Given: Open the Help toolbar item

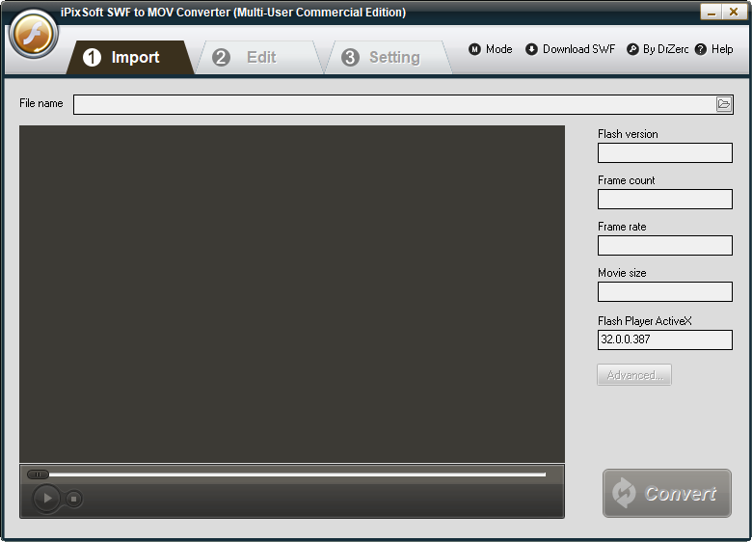Looking at the screenshot, I should [x=713, y=49].
